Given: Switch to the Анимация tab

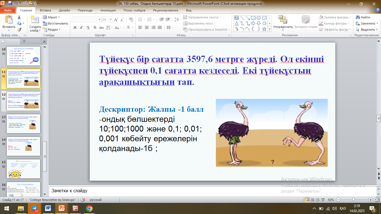Looking at the screenshot, I should click(x=108, y=10).
